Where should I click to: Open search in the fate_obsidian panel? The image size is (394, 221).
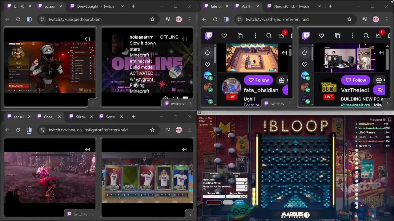point(269,36)
